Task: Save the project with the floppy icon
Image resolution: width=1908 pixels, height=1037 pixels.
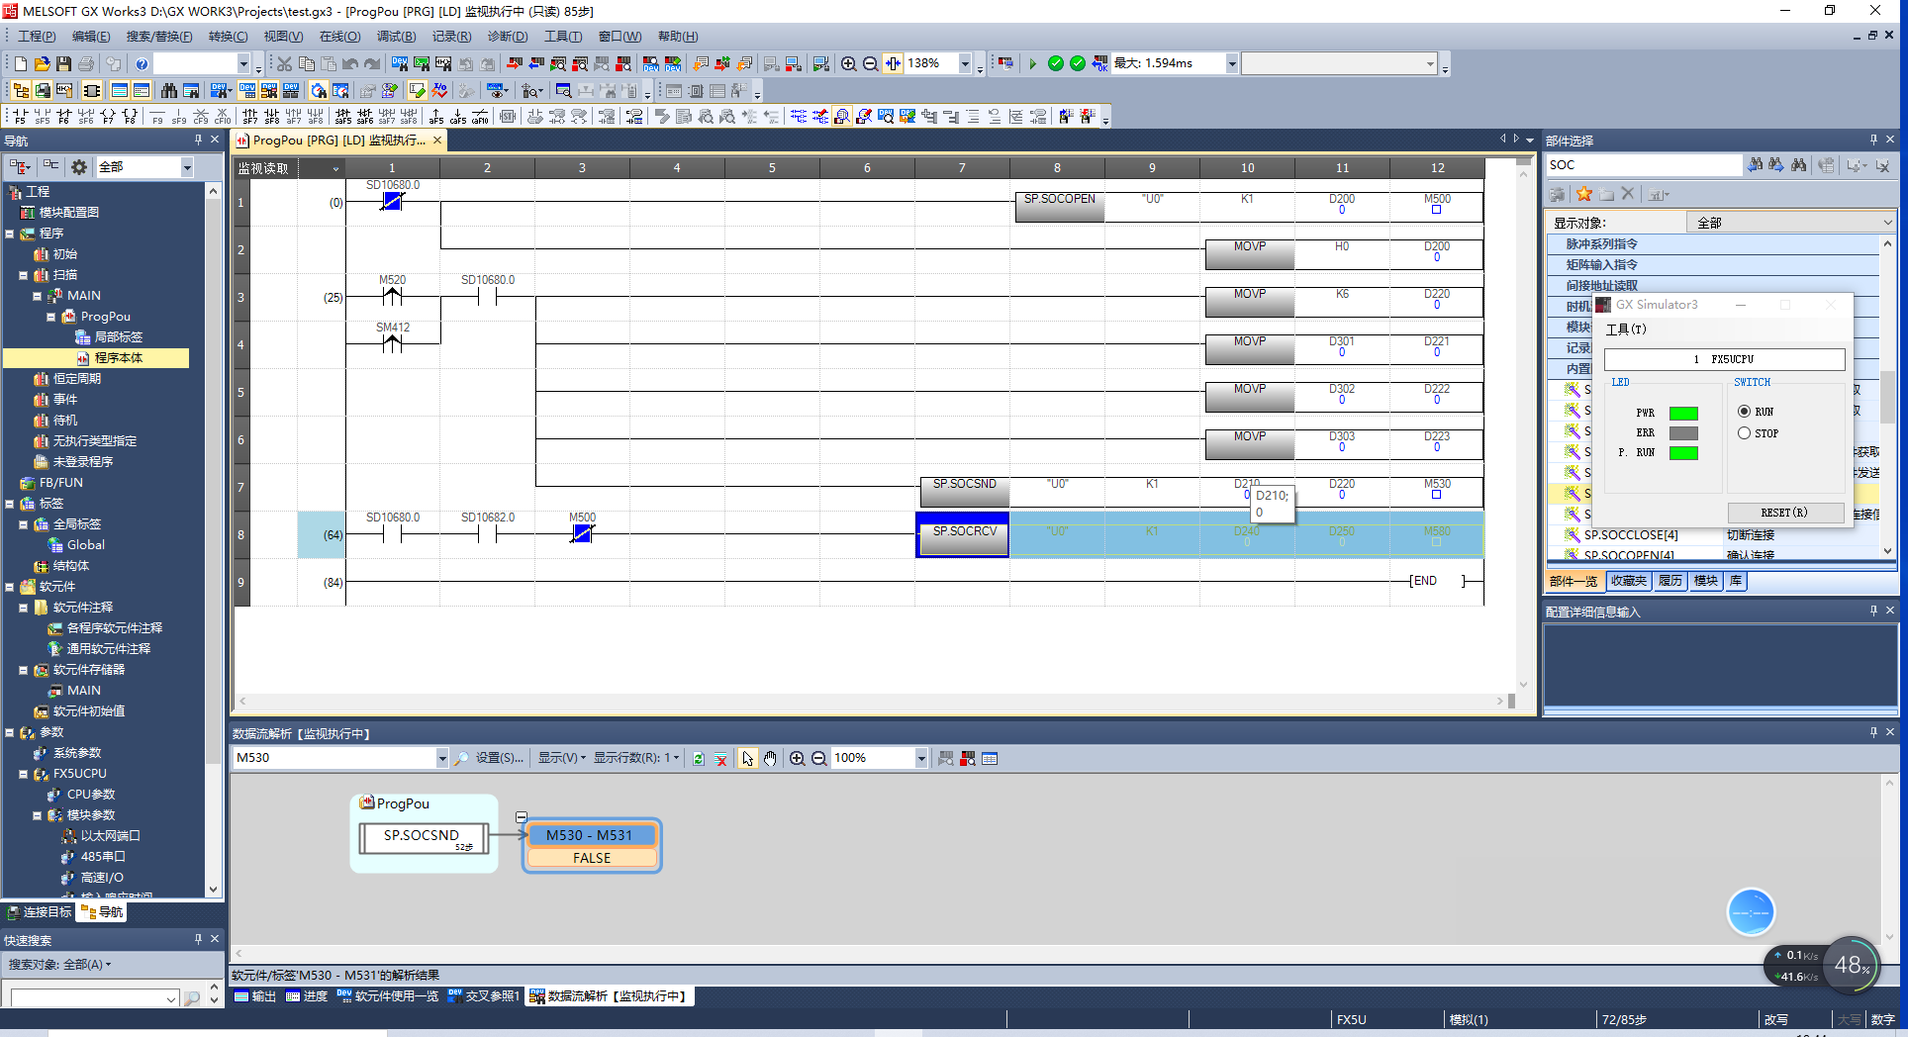Action: (x=63, y=63)
